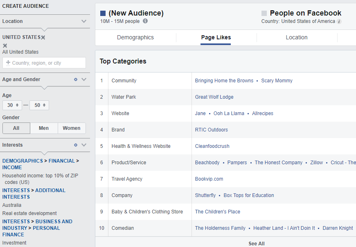Click See All under Top Categories
Screen dimensions: 356x247
257,244
